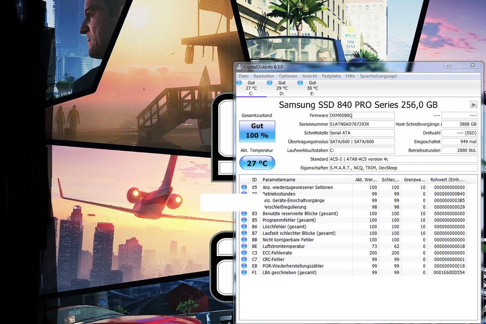
Task: Select row Löschfehler (gesamt)
Action: pos(353,227)
